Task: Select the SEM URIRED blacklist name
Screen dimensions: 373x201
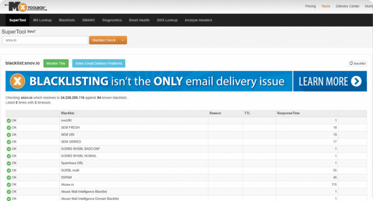Action: [x=71, y=142]
